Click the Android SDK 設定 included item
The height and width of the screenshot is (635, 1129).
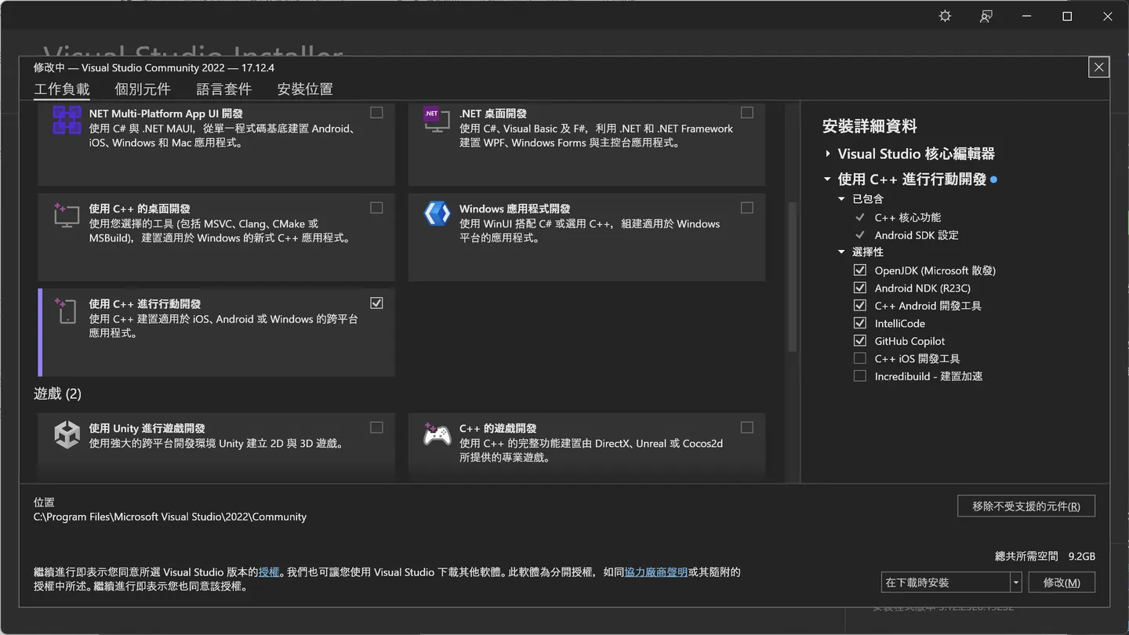[917, 235]
